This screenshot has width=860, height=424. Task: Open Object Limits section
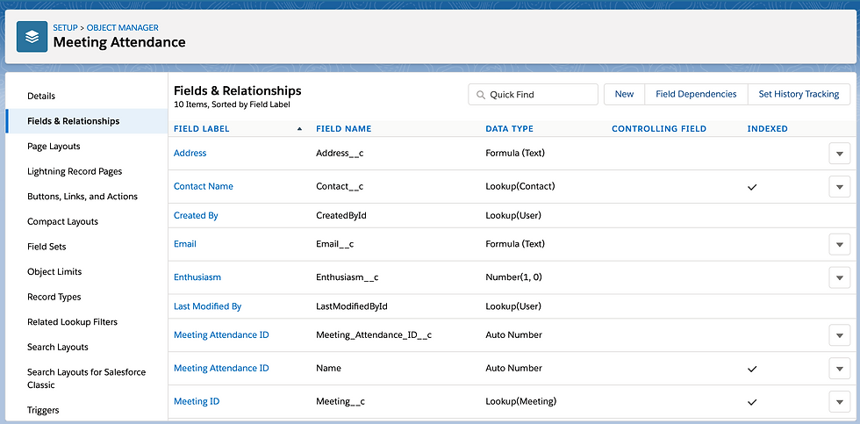pyautogui.click(x=54, y=272)
